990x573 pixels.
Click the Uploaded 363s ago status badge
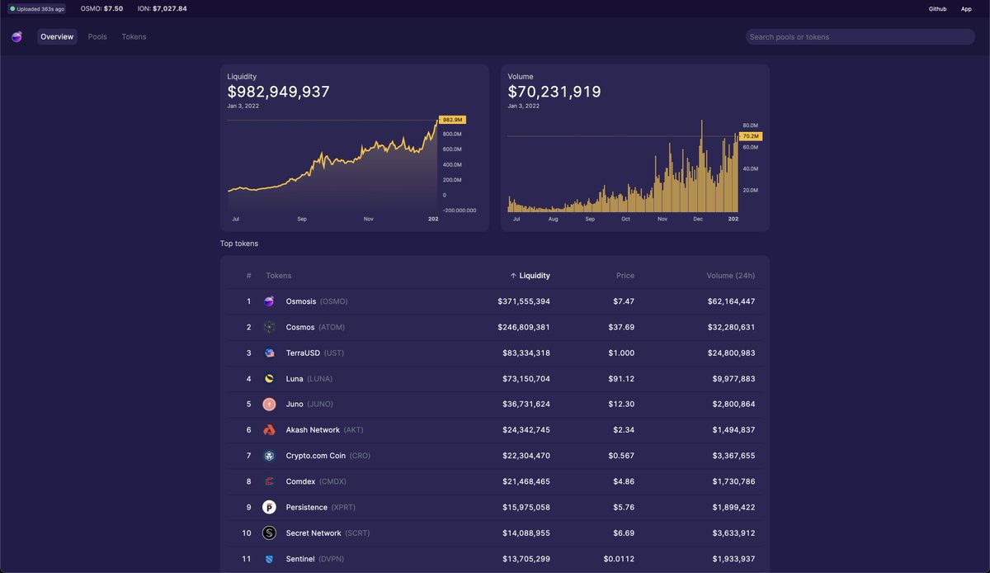[37, 8]
